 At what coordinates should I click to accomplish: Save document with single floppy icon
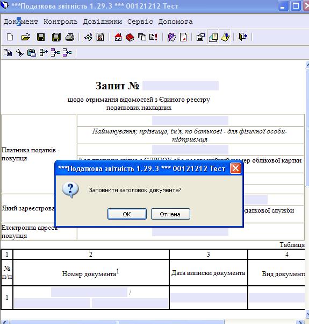coord(41,37)
